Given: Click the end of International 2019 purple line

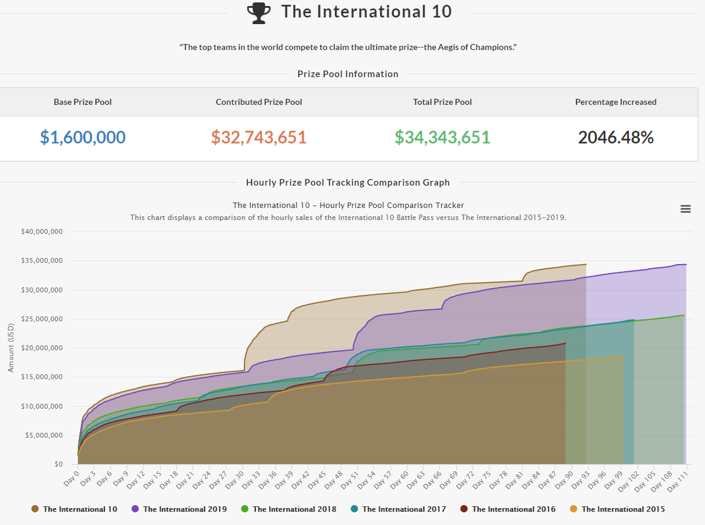Looking at the screenshot, I should pos(686,265).
